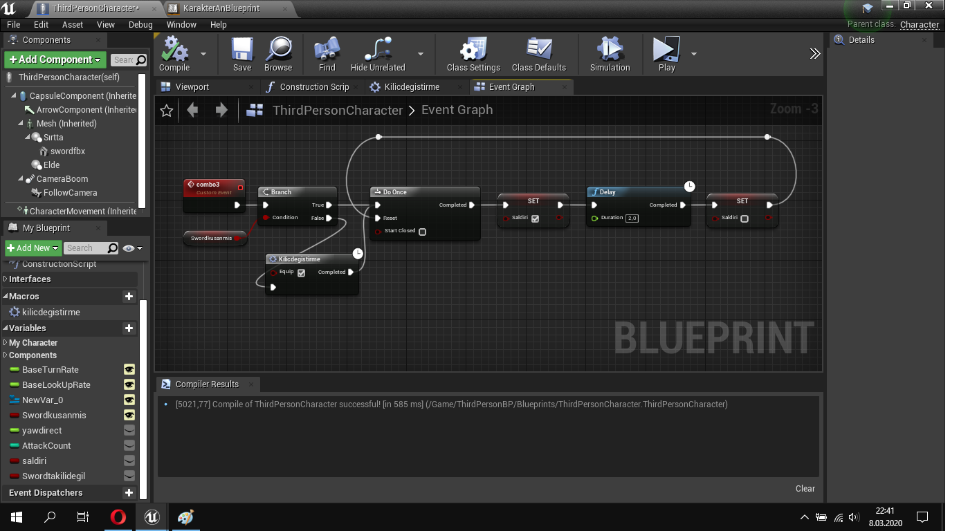Viewport: 959px width, 531px height.
Task: Toggle visibility eye for BaseTurnRate variable
Action: click(129, 370)
